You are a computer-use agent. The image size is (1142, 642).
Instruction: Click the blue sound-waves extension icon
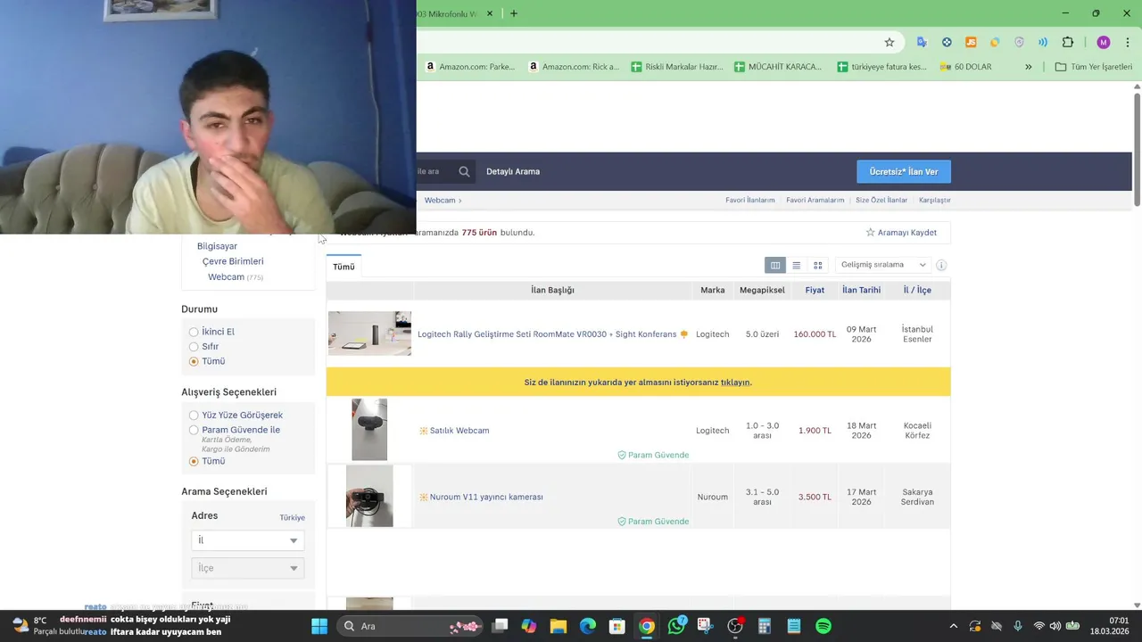[x=1043, y=42]
